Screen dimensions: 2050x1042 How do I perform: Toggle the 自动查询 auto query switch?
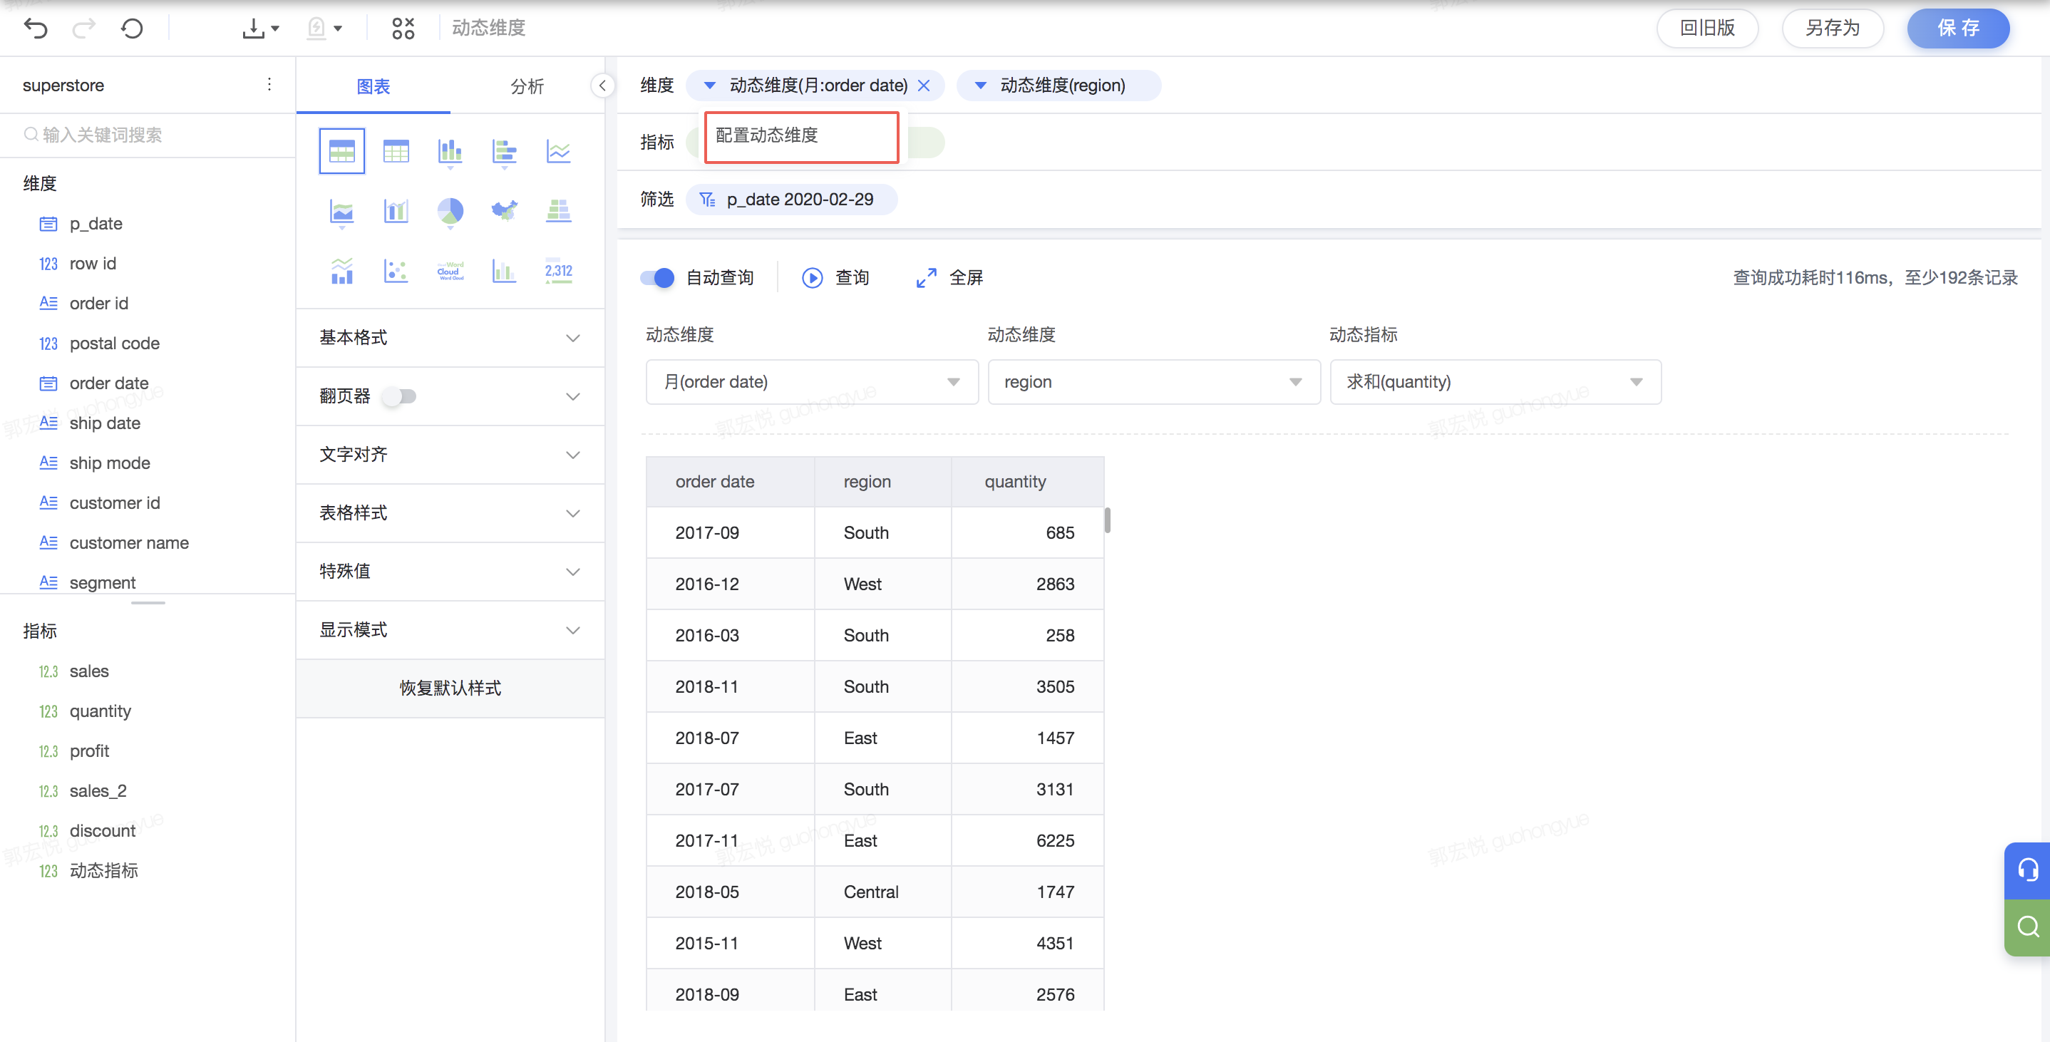[x=657, y=278]
